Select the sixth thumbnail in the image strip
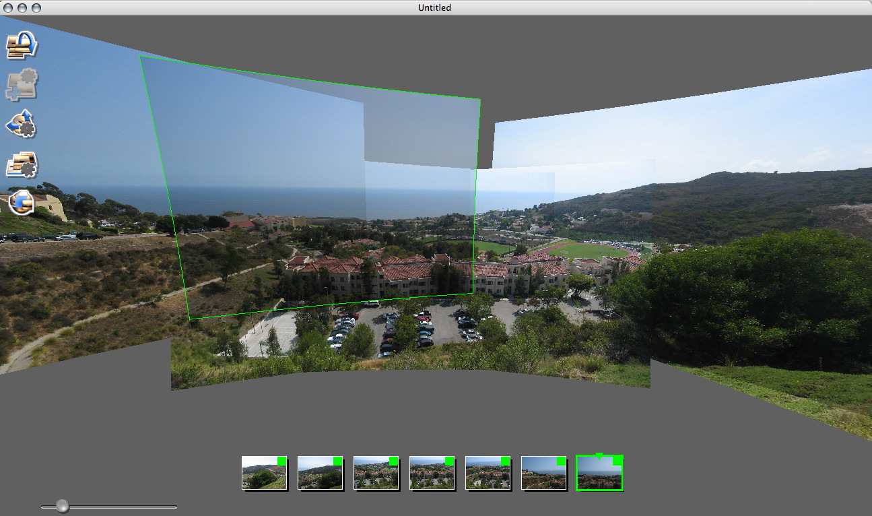The image size is (872, 516). [x=544, y=473]
